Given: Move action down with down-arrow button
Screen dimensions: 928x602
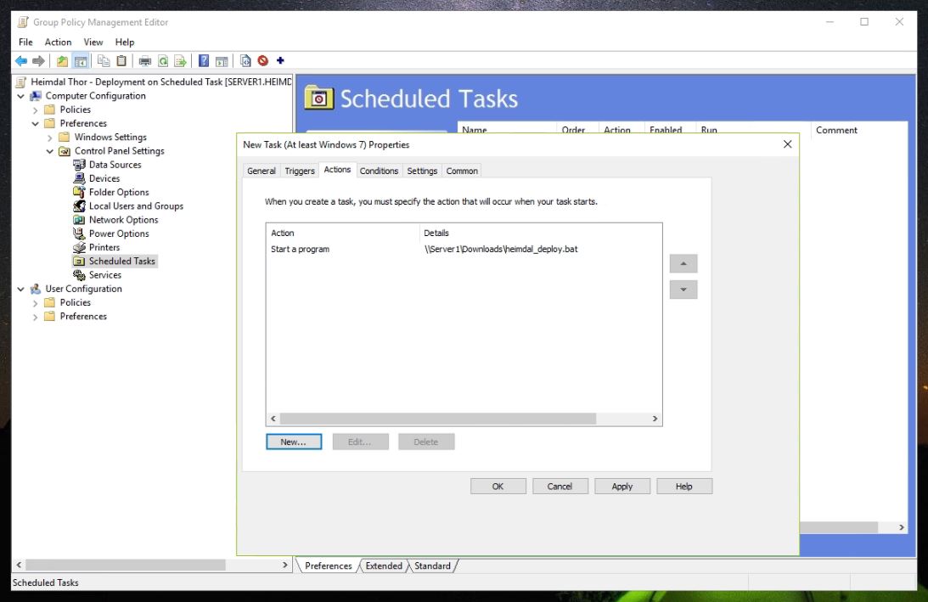Looking at the screenshot, I should click(x=683, y=290).
